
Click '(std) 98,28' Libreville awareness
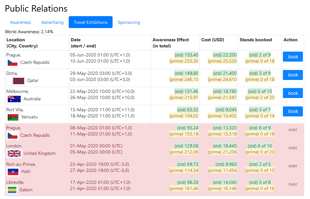click(188, 182)
